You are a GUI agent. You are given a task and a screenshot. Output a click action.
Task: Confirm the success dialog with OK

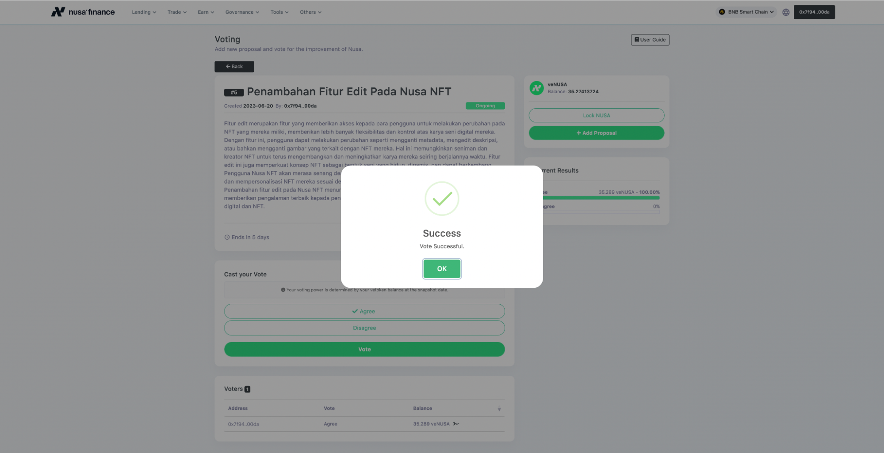(442, 269)
